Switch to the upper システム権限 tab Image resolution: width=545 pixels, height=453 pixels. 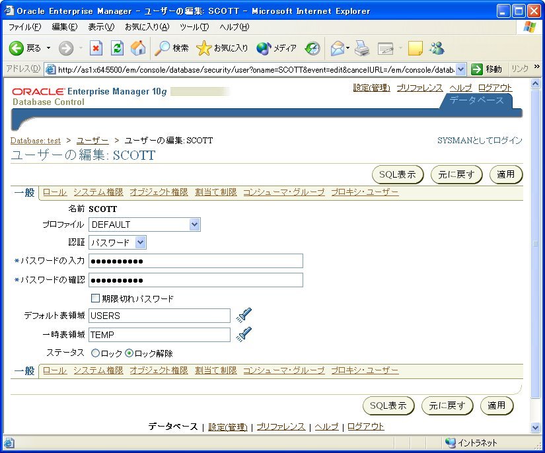[x=98, y=192]
